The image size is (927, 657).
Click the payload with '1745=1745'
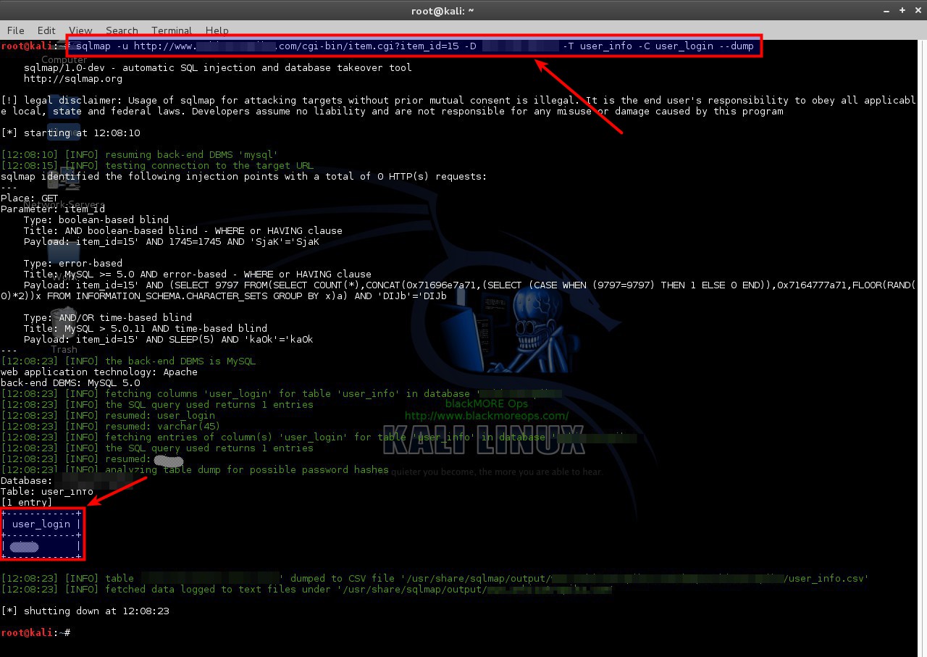[x=172, y=242]
